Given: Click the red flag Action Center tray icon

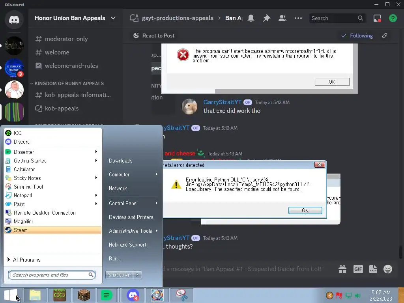Looking at the screenshot, I should 339,296.
